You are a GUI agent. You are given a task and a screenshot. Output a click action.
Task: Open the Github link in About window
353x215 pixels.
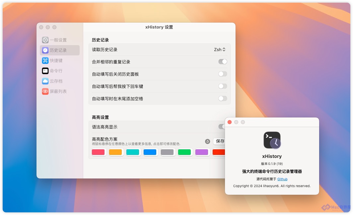click(x=282, y=179)
